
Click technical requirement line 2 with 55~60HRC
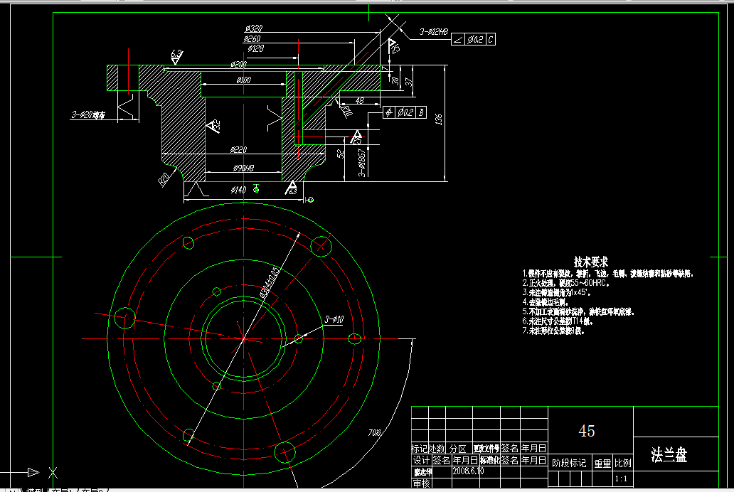[566, 283]
